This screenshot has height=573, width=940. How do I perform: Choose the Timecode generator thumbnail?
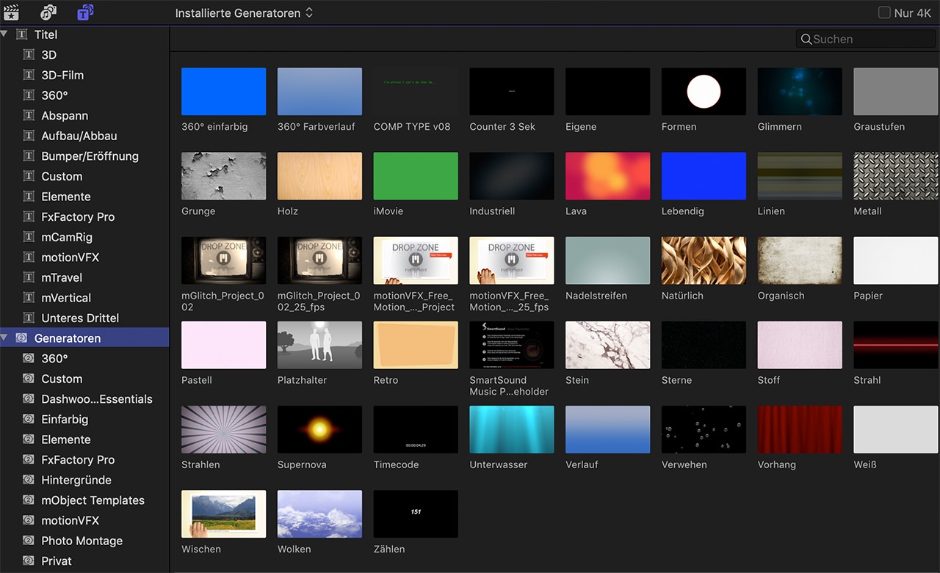tap(415, 429)
